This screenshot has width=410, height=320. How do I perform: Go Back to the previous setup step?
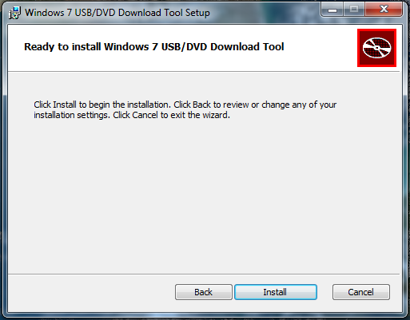(204, 292)
